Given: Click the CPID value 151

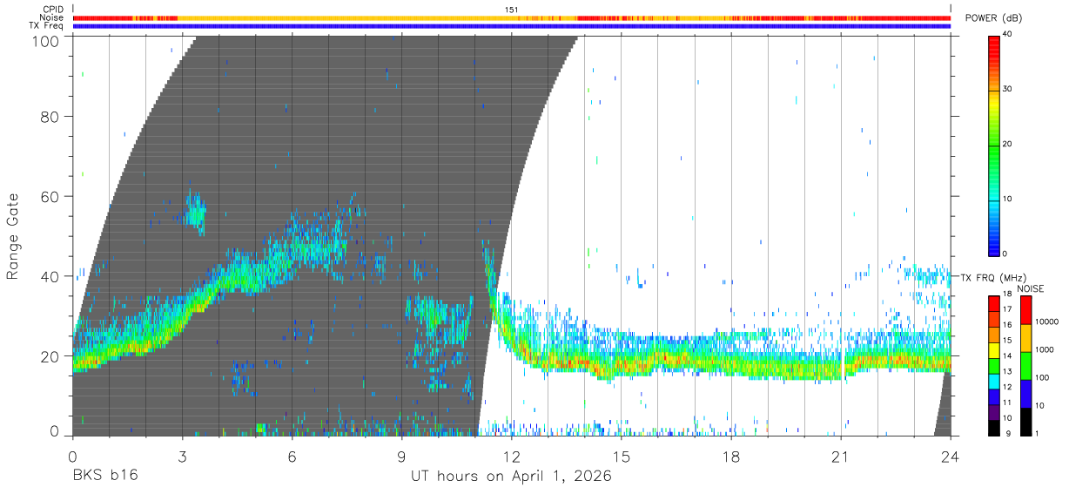Looking at the screenshot, I should [x=511, y=10].
